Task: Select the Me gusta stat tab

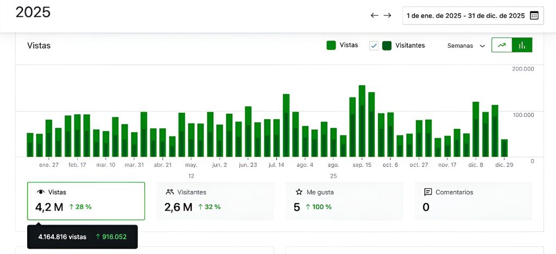Action: pyautogui.click(x=344, y=201)
